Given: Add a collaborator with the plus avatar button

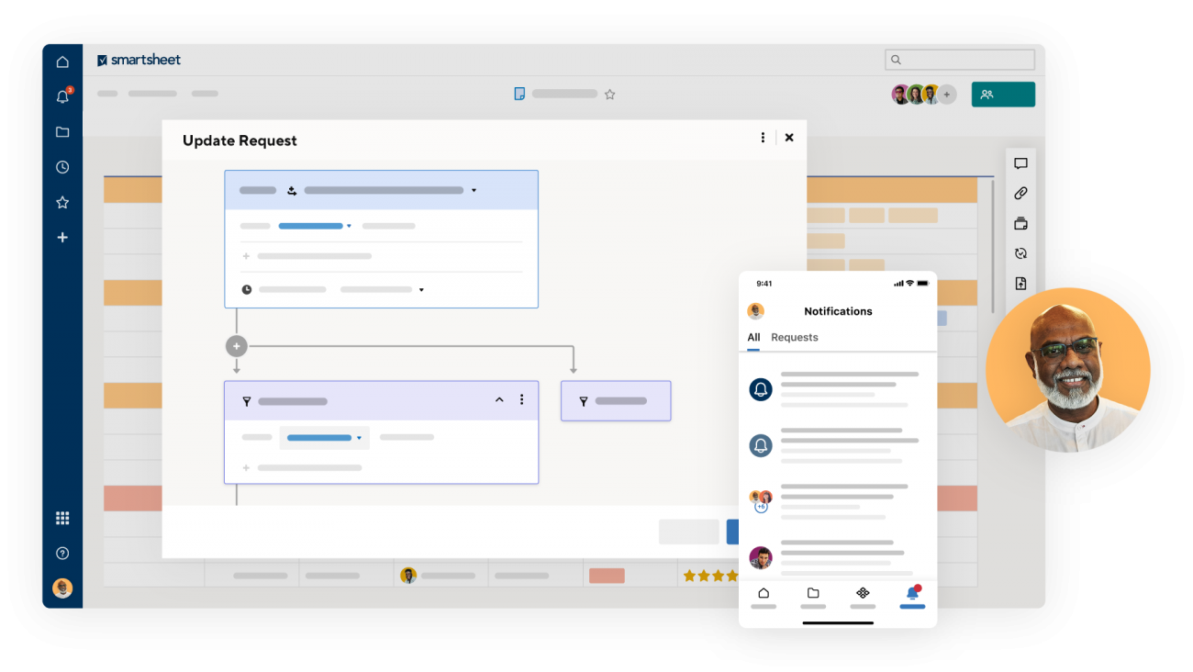Looking at the screenshot, I should pyautogui.click(x=948, y=94).
